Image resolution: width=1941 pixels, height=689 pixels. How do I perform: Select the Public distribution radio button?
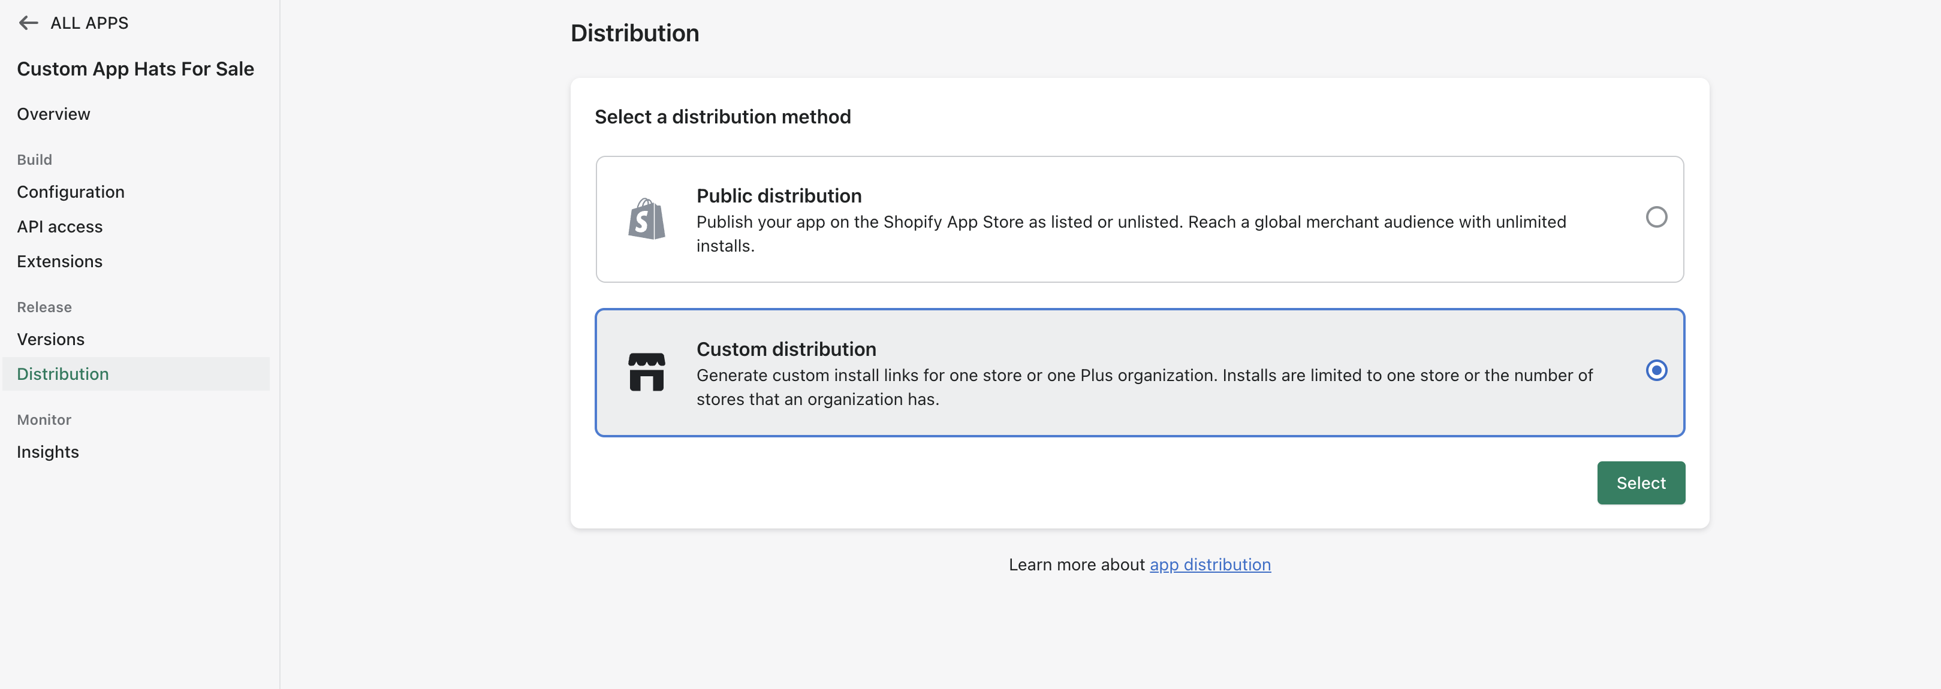pos(1656,217)
